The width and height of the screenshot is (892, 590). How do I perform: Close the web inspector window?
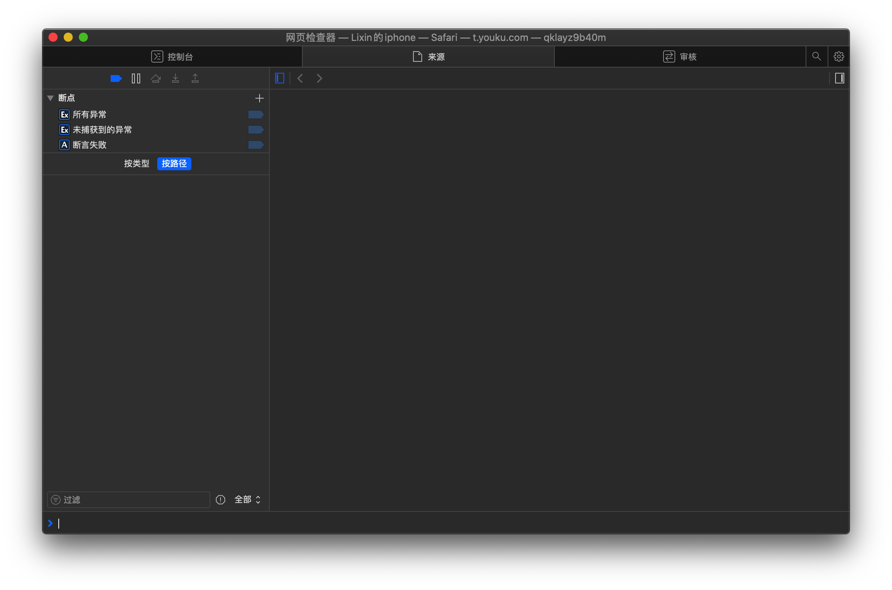53,37
